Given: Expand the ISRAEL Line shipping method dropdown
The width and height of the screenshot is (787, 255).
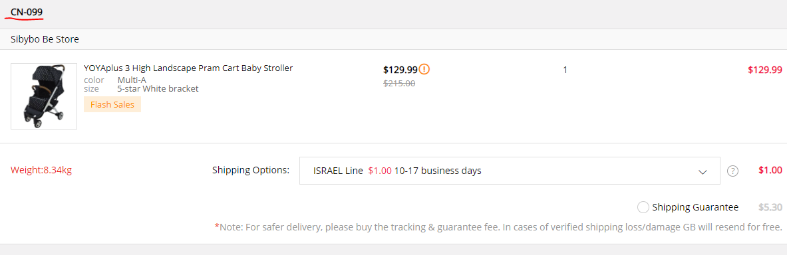Looking at the screenshot, I should [x=510, y=171].
